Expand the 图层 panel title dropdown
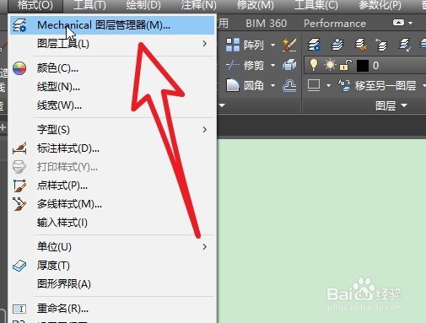The height and width of the screenshot is (323, 426). point(391,105)
